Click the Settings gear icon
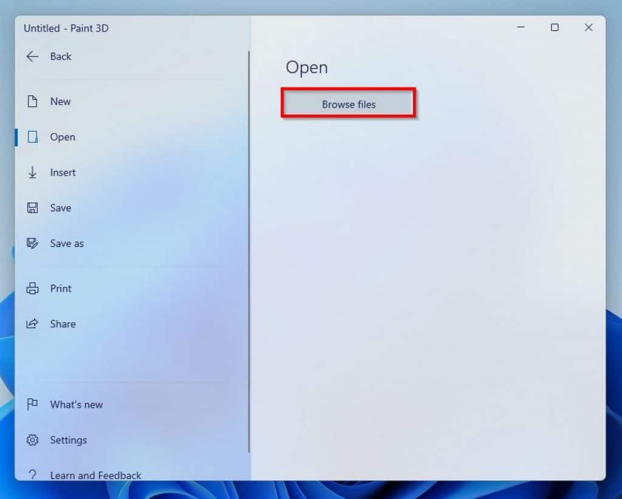The height and width of the screenshot is (499, 622). coord(32,440)
